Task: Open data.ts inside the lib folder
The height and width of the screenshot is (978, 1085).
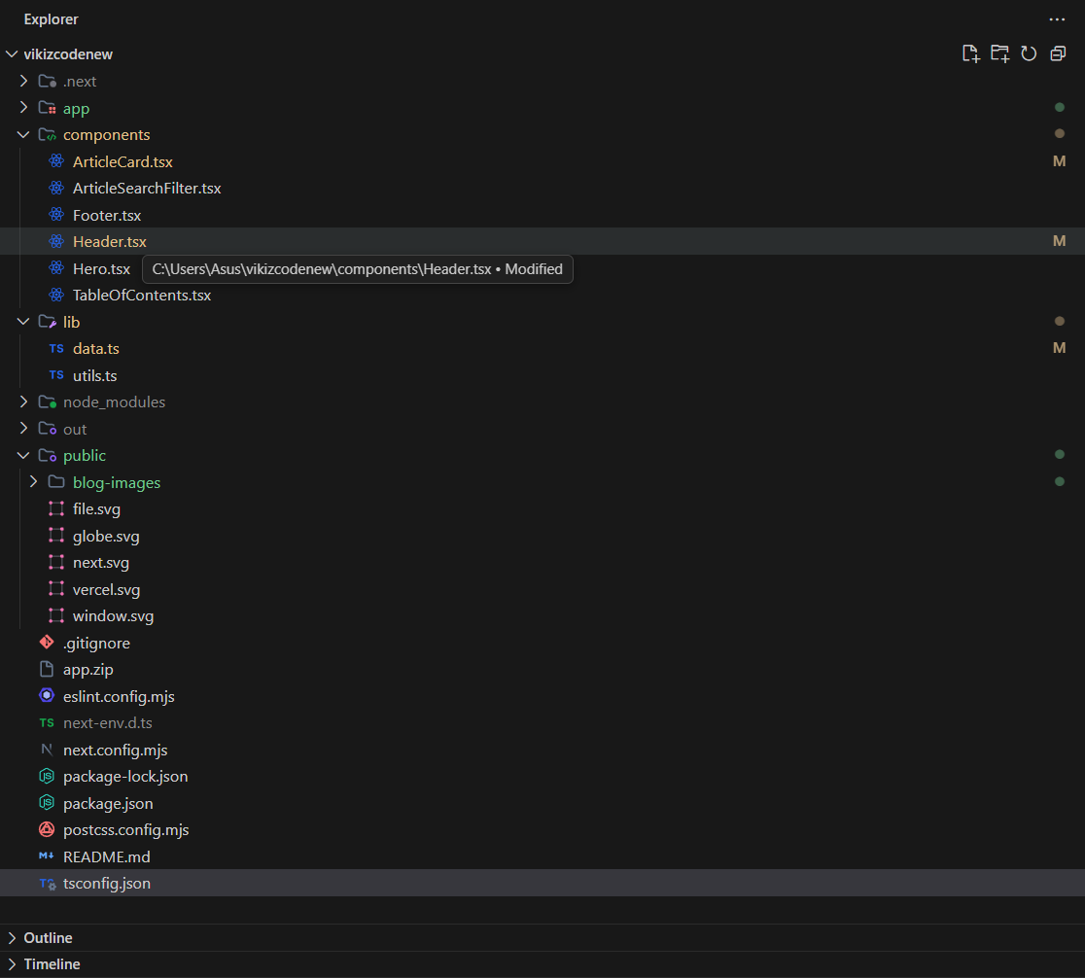Action: 95,348
